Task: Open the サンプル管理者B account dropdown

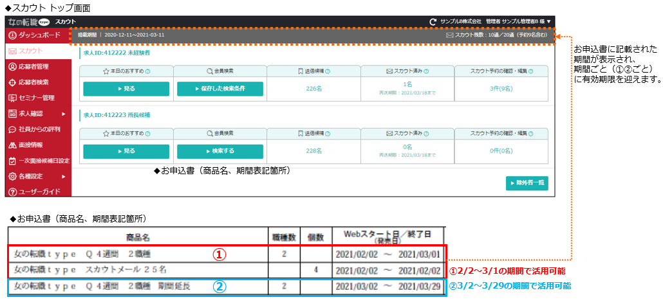Action: tap(548, 22)
